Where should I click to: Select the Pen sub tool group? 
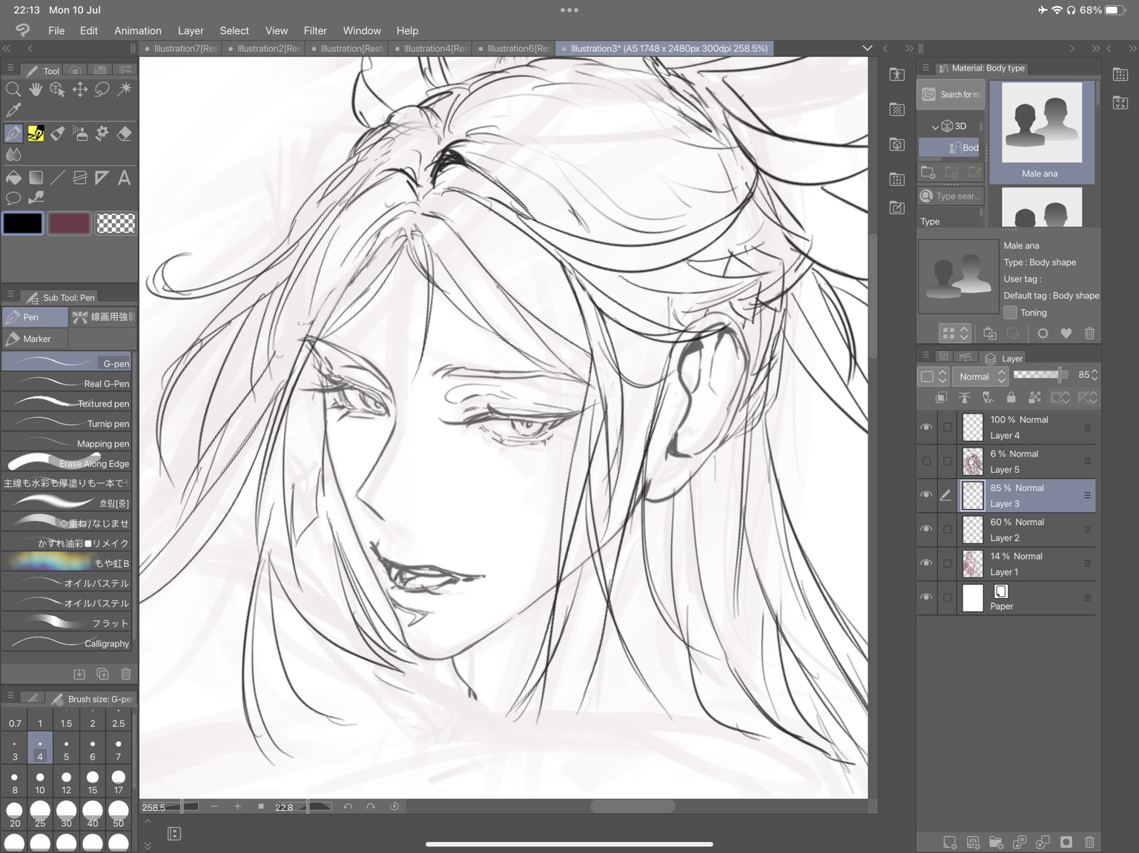(35, 317)
